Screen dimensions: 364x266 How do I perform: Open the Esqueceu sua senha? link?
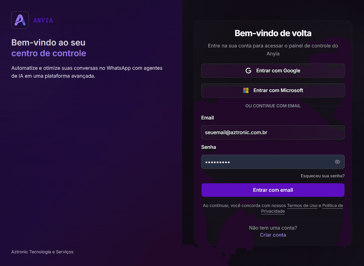tap(322, 176)
